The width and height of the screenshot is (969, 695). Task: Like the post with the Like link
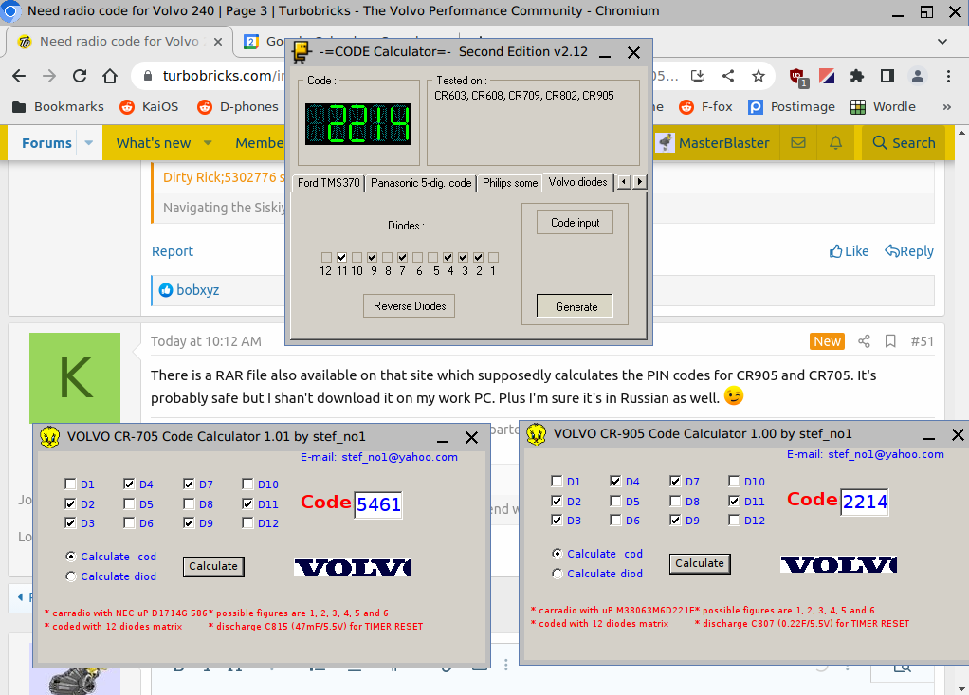click(849, 251)
